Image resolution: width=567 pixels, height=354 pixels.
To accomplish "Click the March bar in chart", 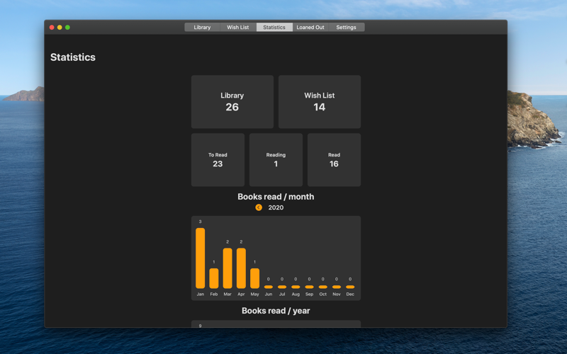I will click(x=228, y=268).
